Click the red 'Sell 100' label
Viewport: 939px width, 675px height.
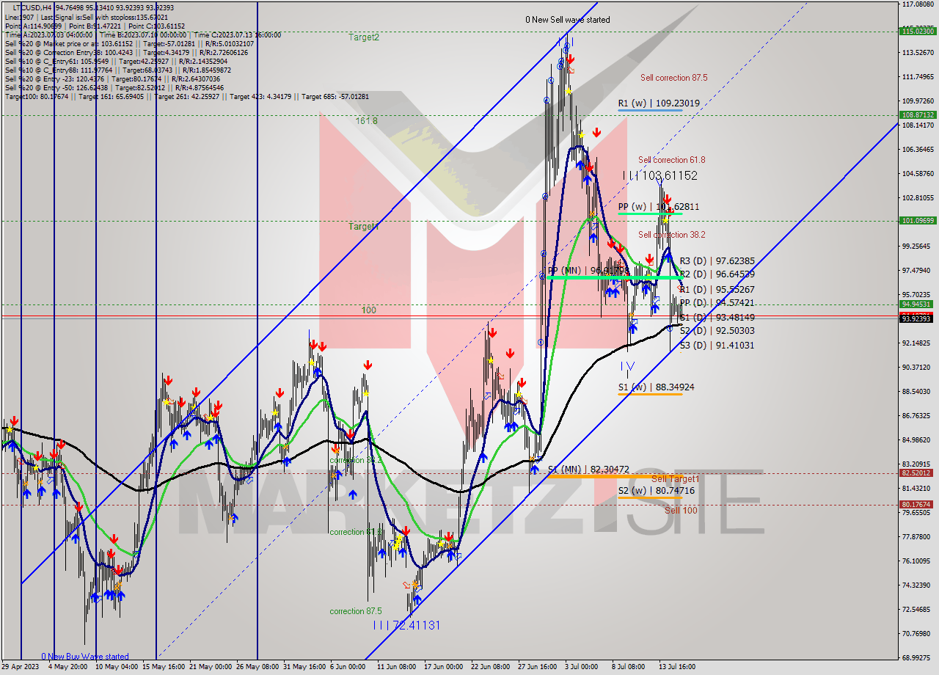[x=681, y=510]
